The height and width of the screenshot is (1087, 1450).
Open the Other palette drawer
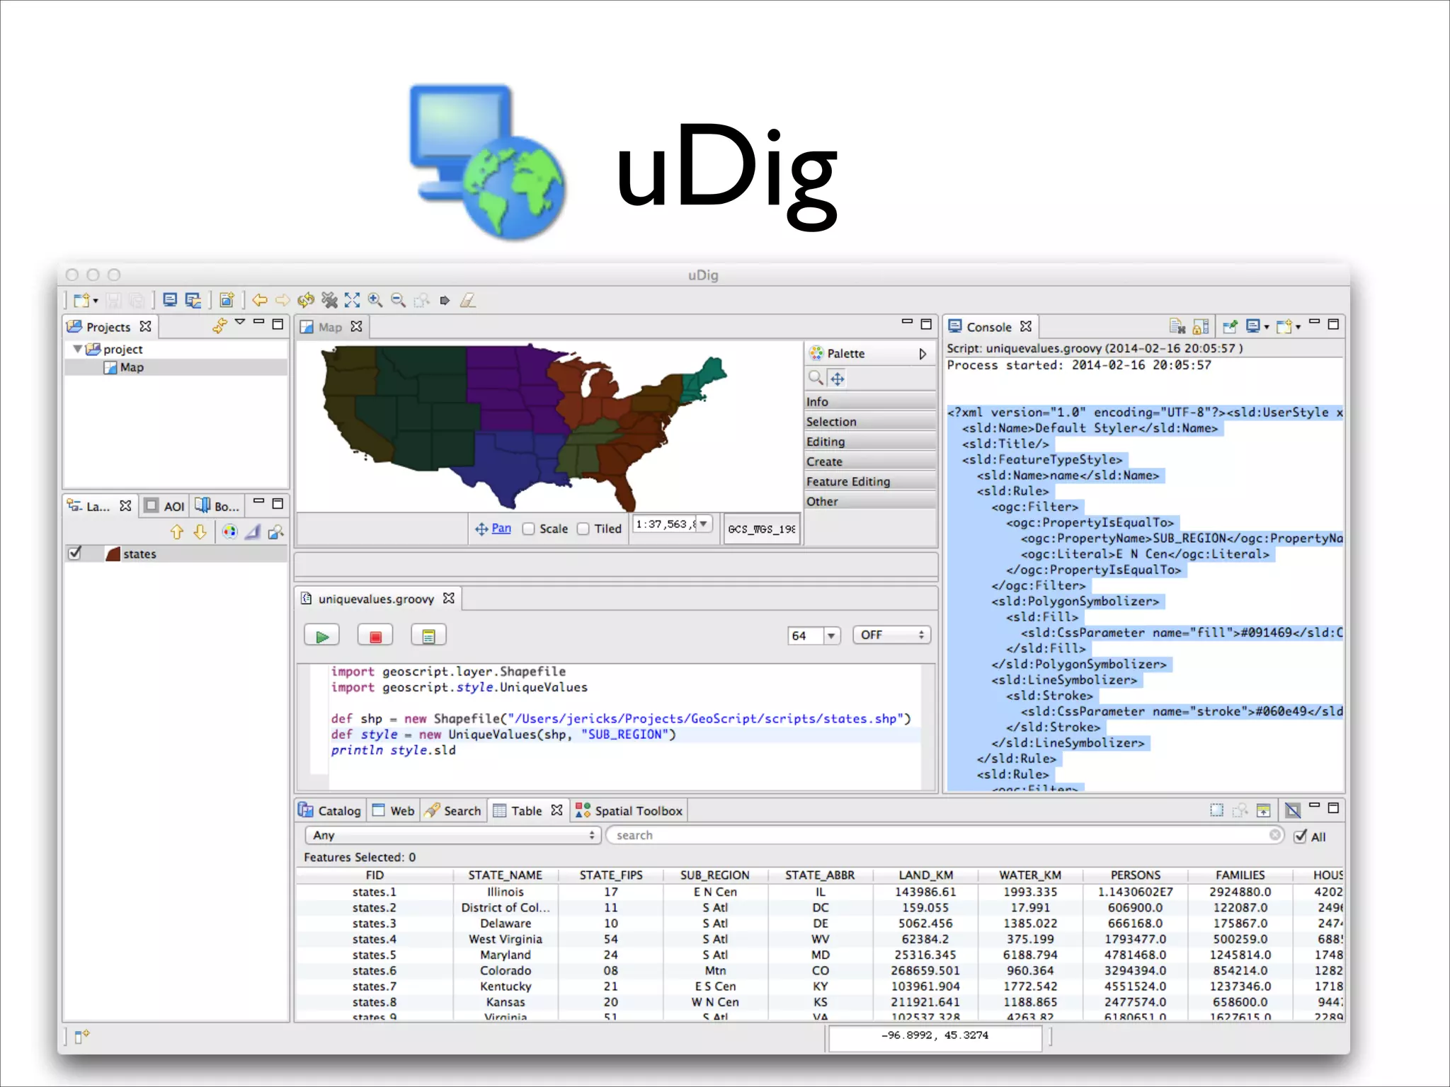870,501
